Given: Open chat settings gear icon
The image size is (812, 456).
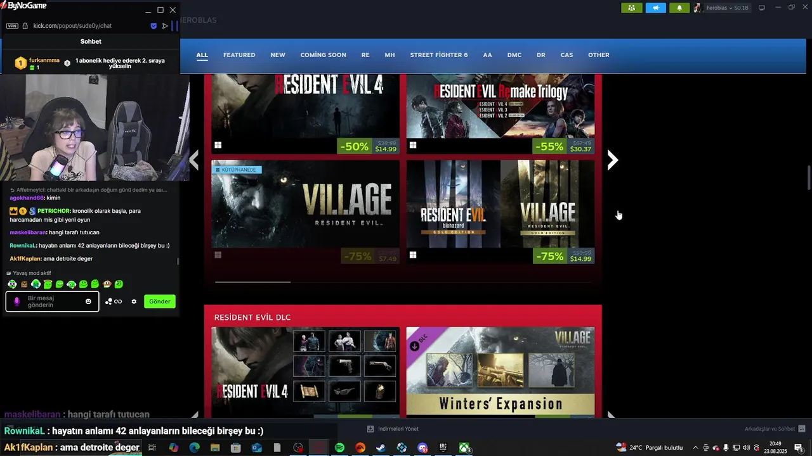Looking at the screenshot, I should pos(134,301).
